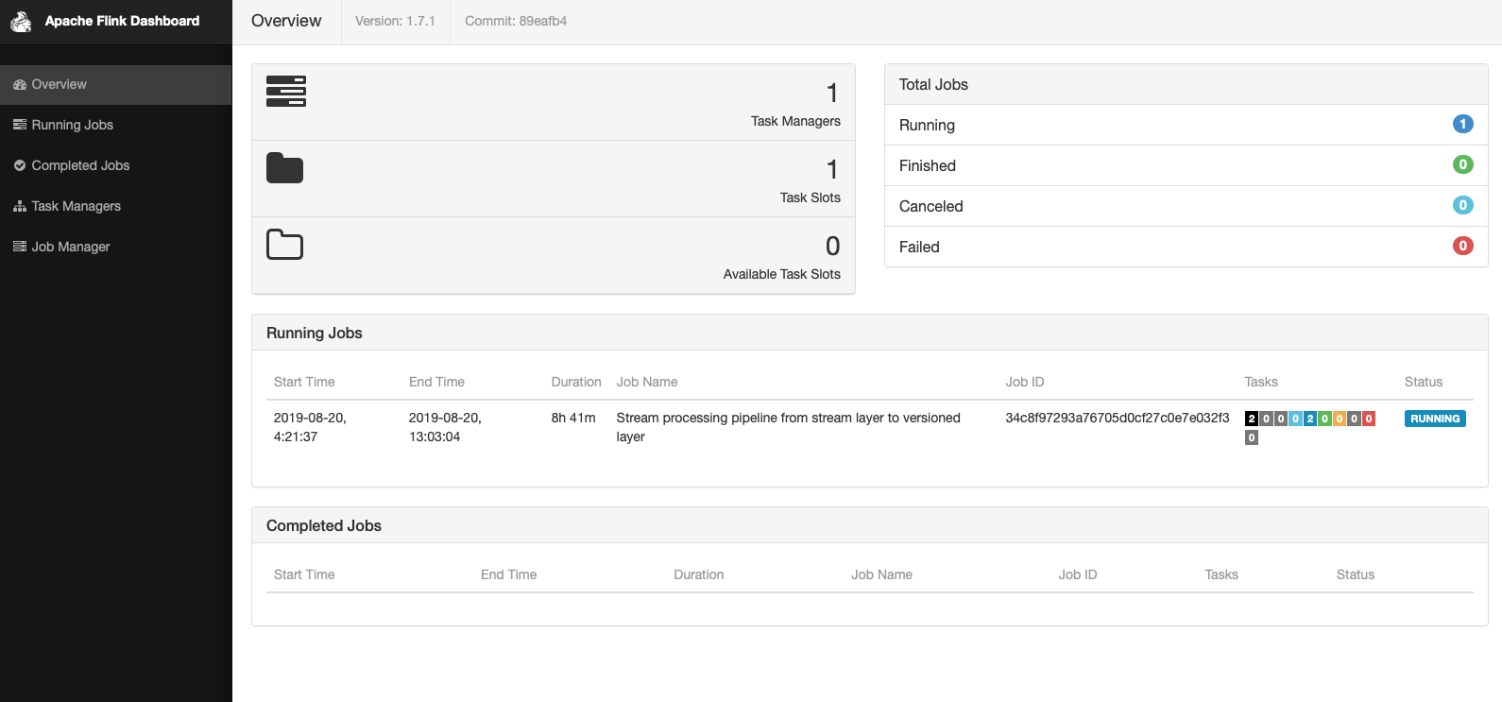Click the blue Running jobs count badge
The width and height of the screenshot is (1502, 702).
click(x=1462, y=124)
